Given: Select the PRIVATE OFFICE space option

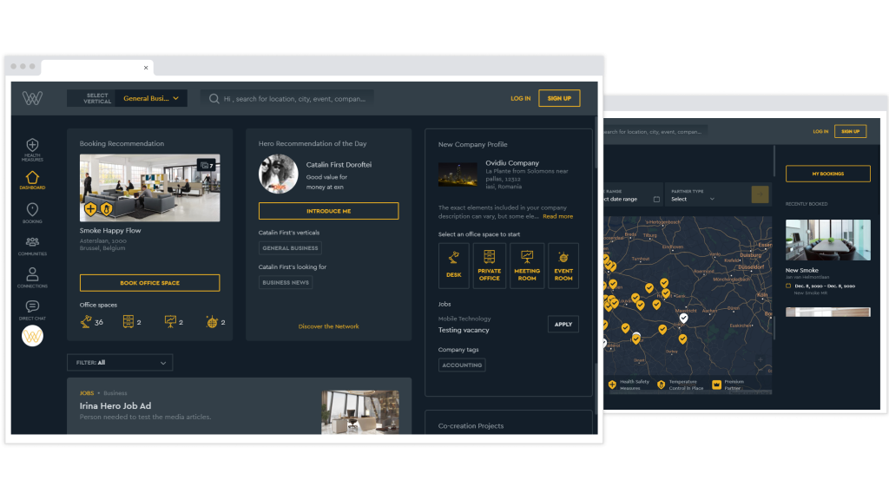Looking at the screenshot, I should [x=490, y=266].
